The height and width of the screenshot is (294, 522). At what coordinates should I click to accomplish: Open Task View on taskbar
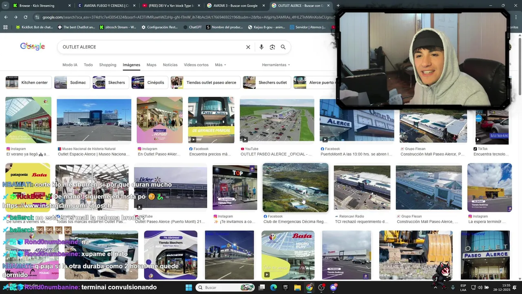click(262, 287)
